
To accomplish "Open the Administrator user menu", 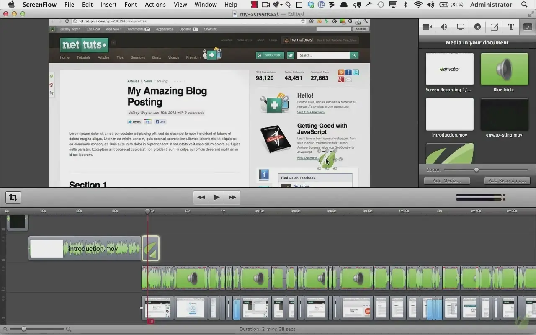I will 491,5.
